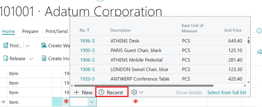Click Type cell of arrow-marked row
This screenshot has height=107, width=262.
(29, 102)
